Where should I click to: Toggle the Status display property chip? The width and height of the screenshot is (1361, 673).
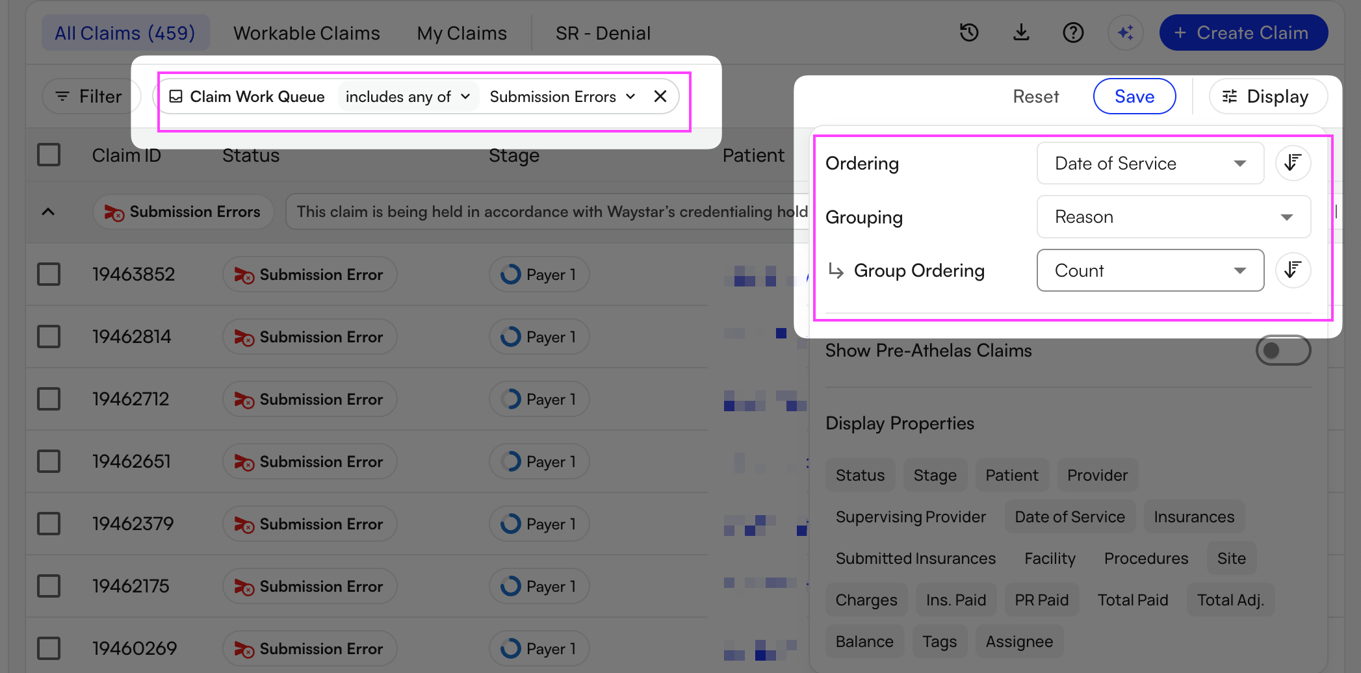pyautogui.click(x=860, y=475)
